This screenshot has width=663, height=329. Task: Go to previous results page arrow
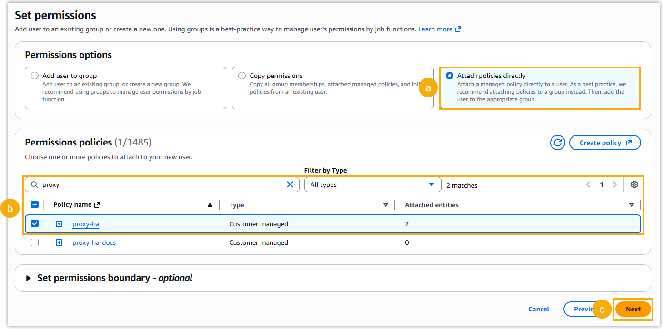click(588, 185)
